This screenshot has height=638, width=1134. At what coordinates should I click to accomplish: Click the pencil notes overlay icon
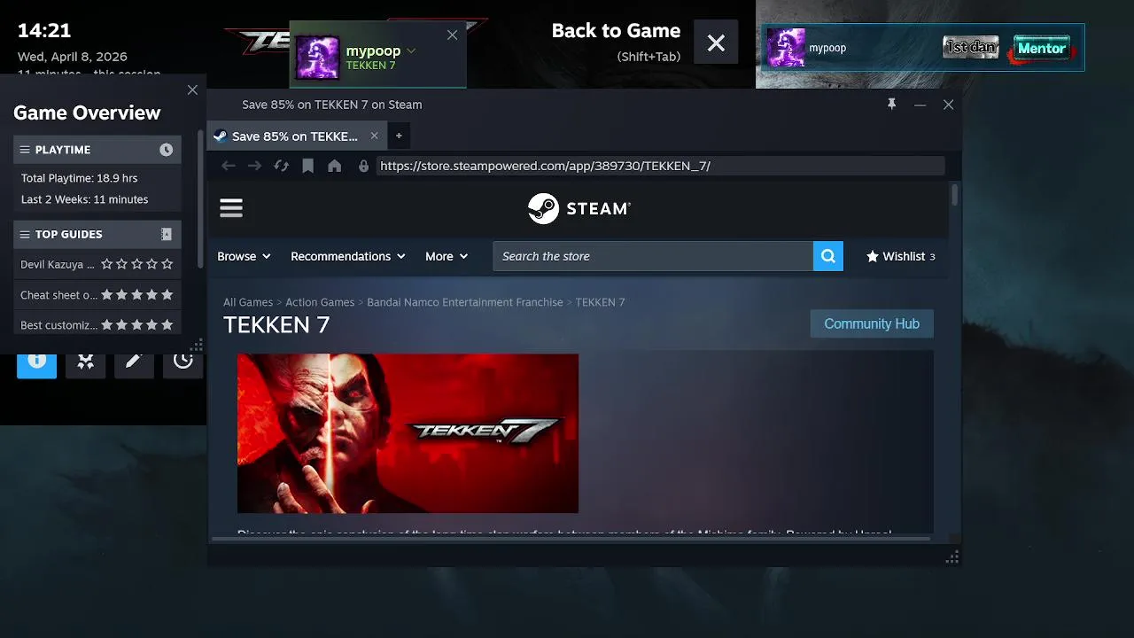tap(134, 362)
